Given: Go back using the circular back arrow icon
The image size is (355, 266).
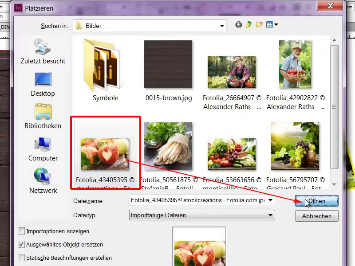Looking at the screenshot, I should pyautogui.click(x=239, y=24).
